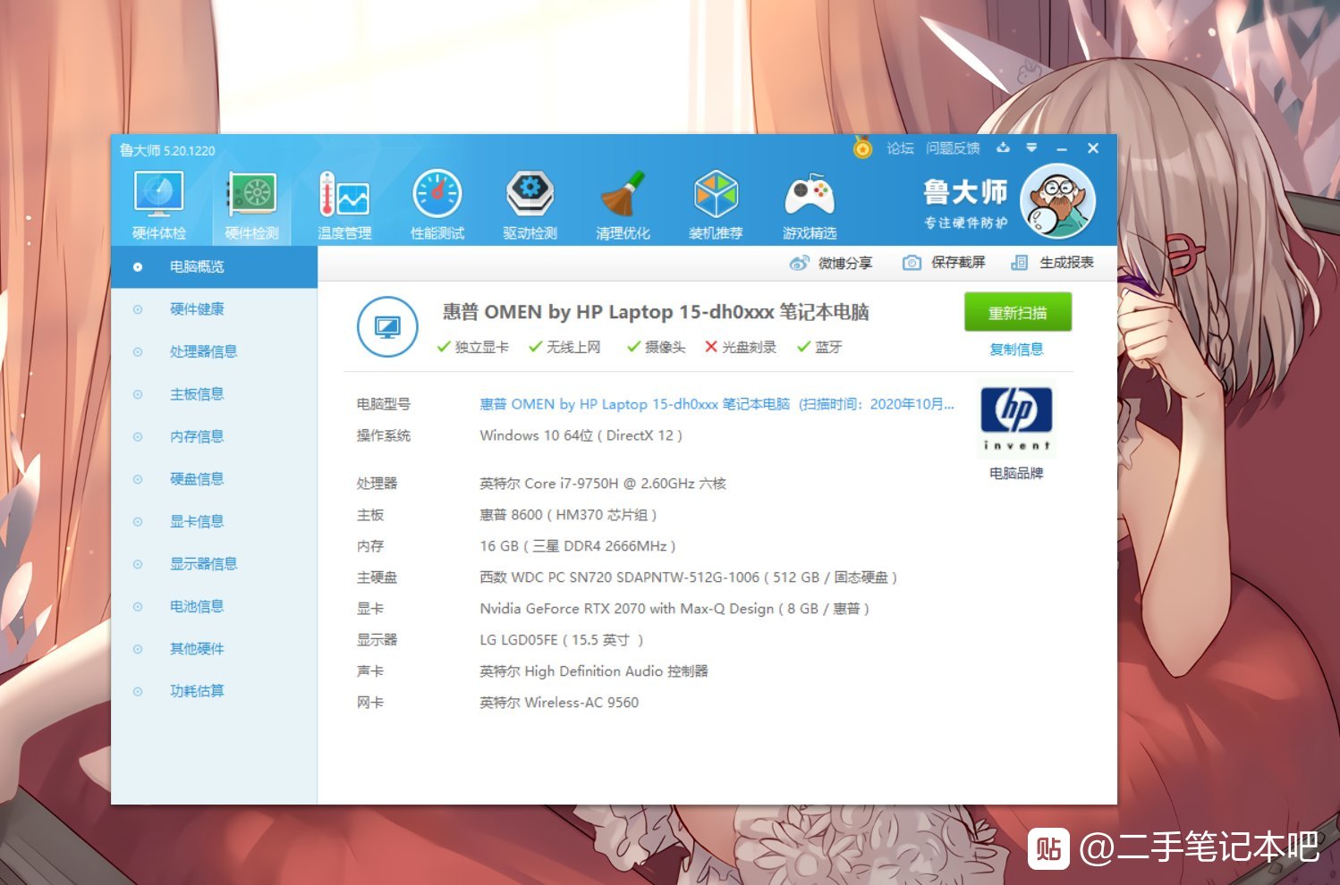View 内存信息 in the sidebar
This screenshot has height=885, width=1340.
[215, 436]
